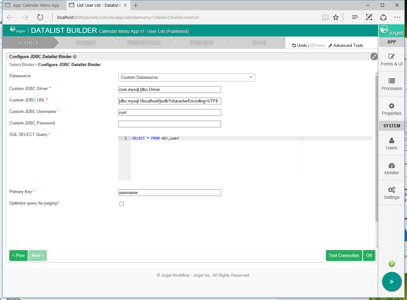Open the Forms & UI sidebar section
407x300 pixels.
tap(391, 60)
